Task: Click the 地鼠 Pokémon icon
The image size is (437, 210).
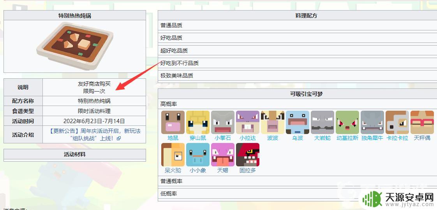Action: [173, 122]
